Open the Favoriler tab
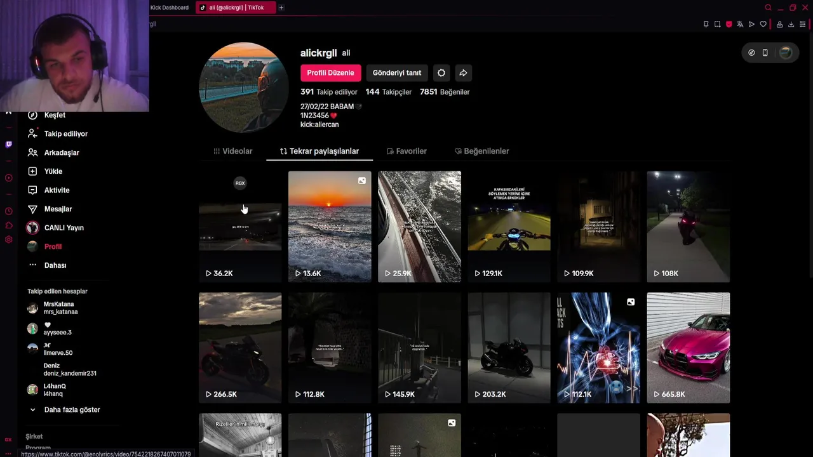The image size is (813, 457). [x=406, y=151]
